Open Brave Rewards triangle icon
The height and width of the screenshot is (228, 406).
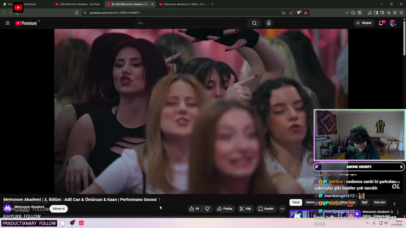click(306, 13)
